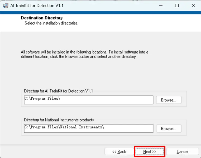Minimize the AI TrainKit installer window

(x=160, y=6)
